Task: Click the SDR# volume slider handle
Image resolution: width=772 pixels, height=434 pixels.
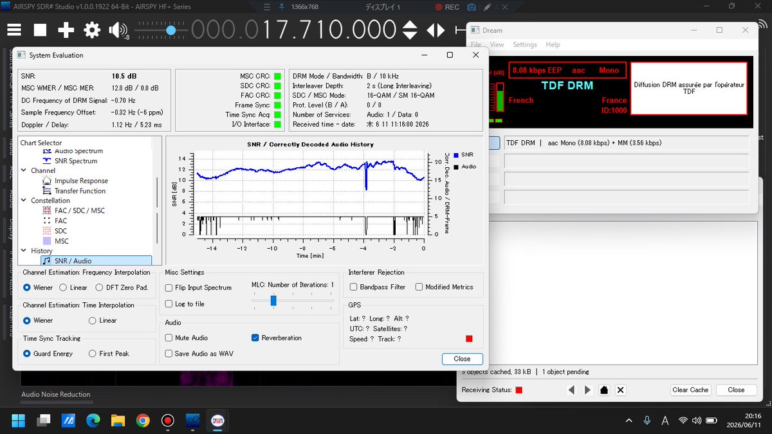Action: [x=170, y=30]
